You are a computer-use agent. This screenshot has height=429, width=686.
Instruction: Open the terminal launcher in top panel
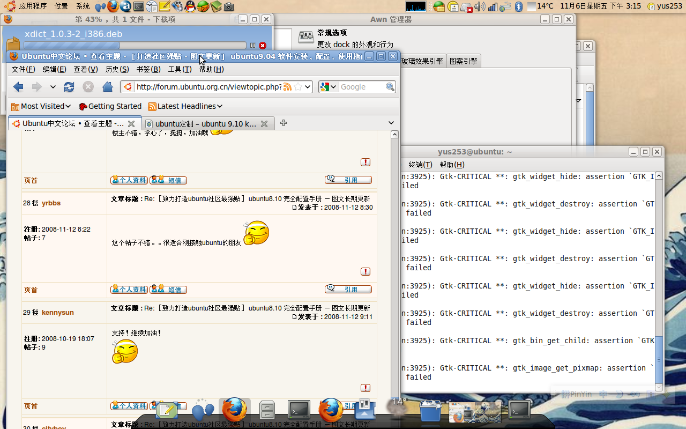pos(139,6)
